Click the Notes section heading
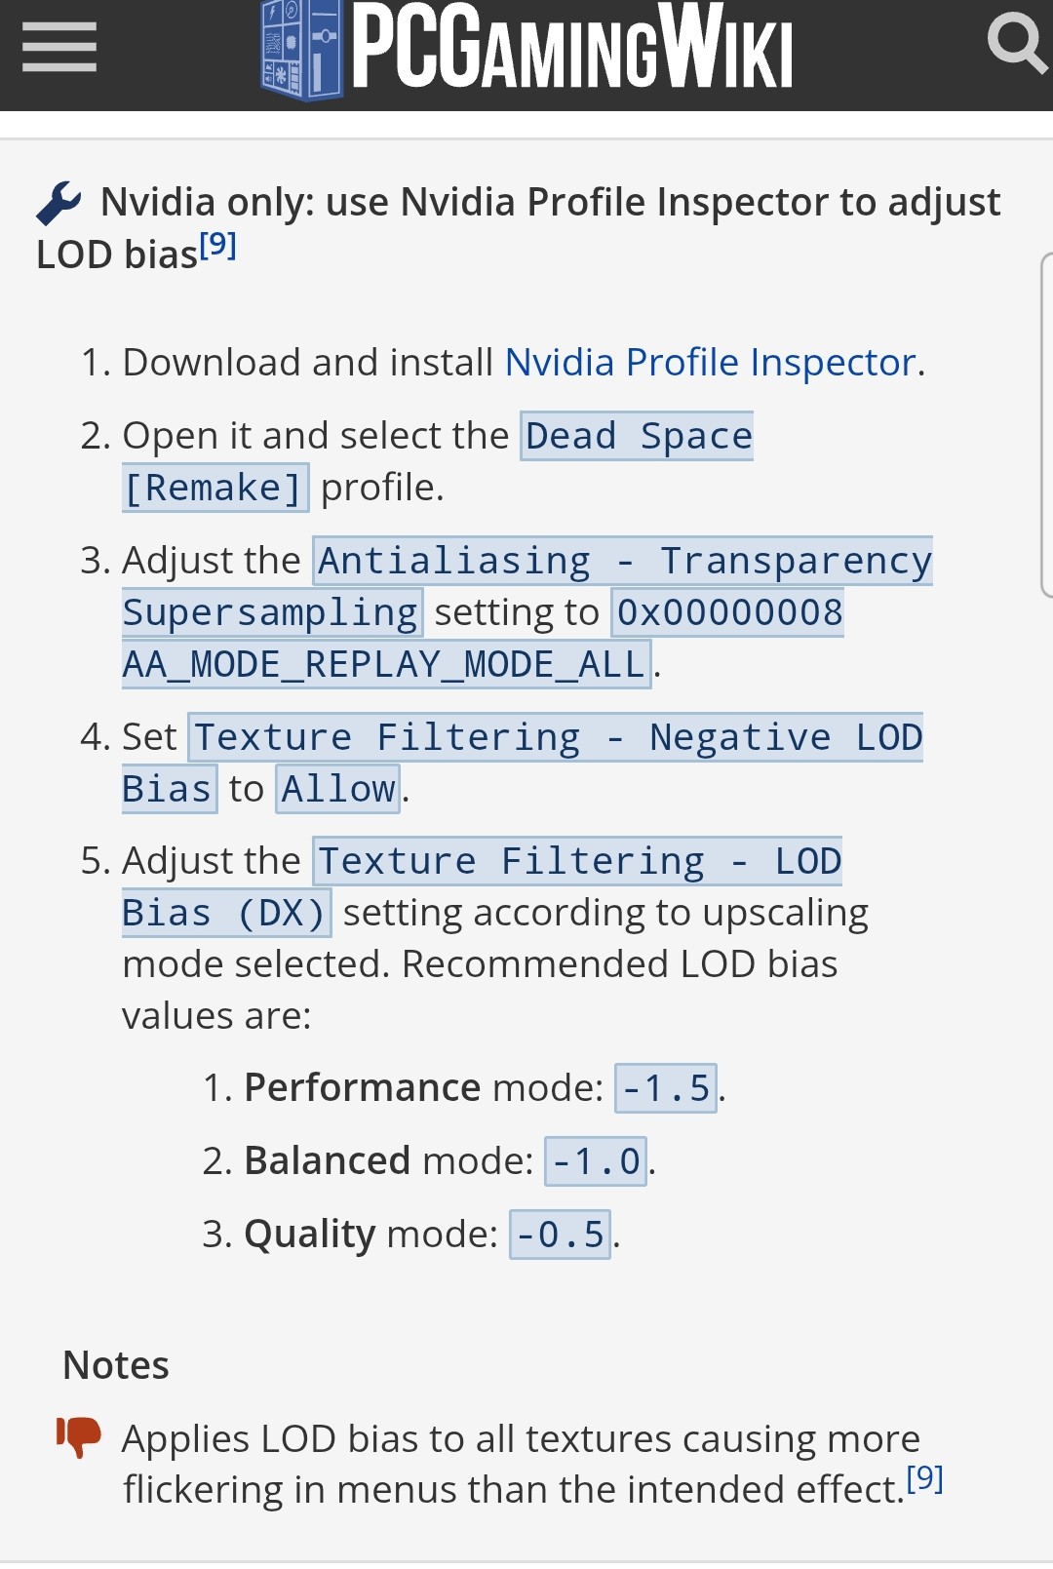This screenshot has width=1053, height=1569. (116, 1366)
